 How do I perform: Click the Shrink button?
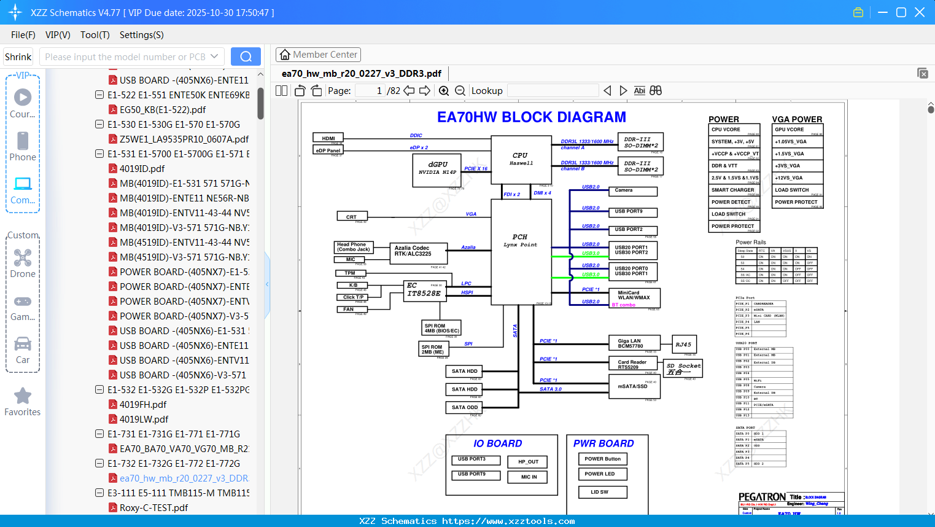18,57
